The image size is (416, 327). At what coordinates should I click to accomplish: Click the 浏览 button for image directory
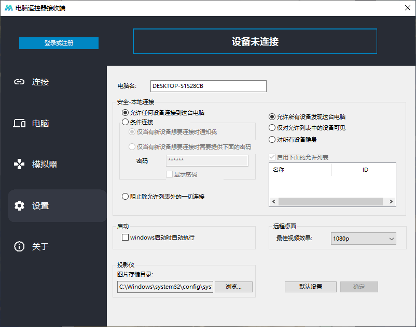(233, 287)
